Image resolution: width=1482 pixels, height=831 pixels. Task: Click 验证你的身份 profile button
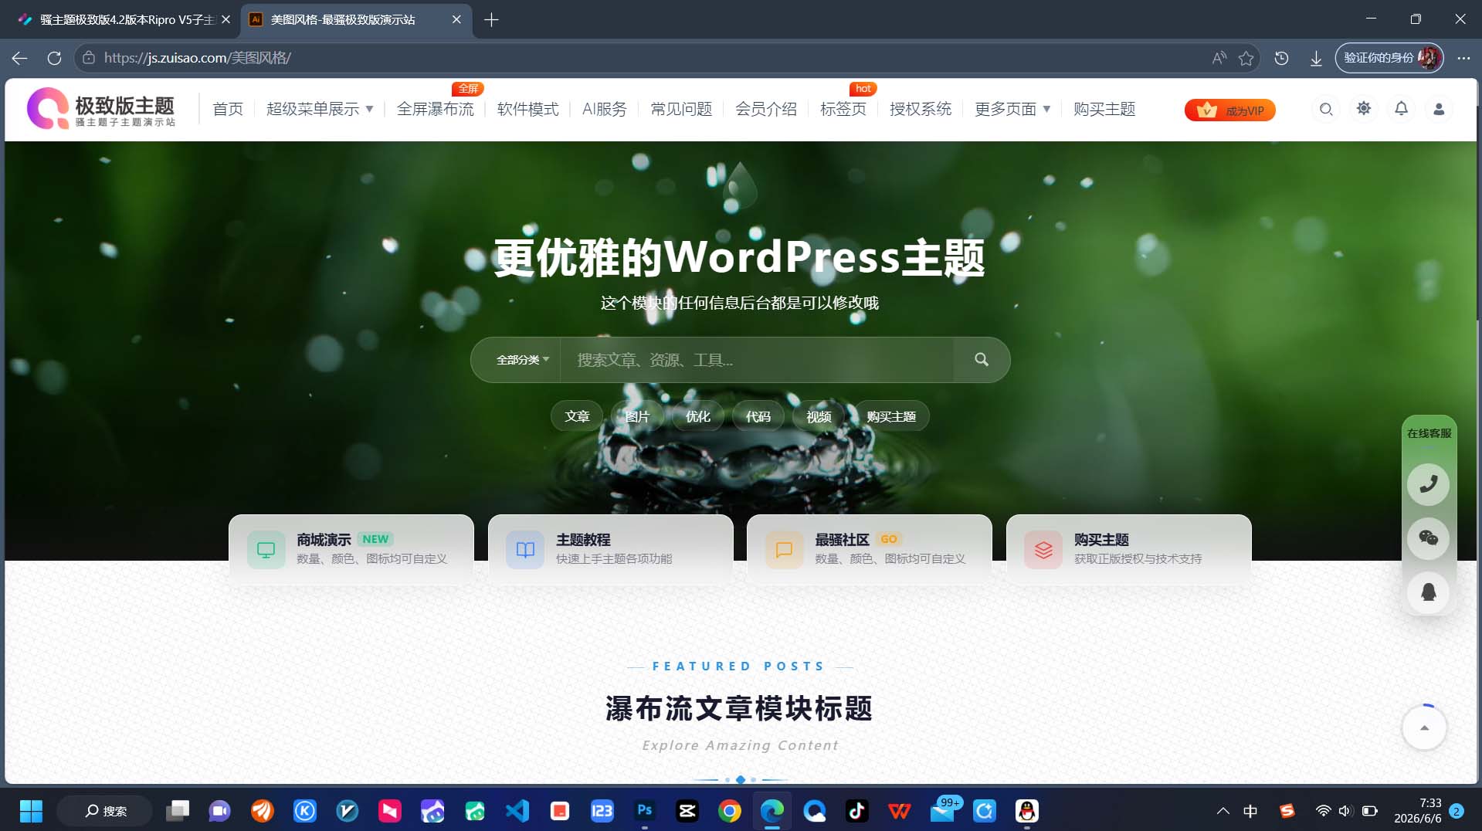(x=1389, y=58)
